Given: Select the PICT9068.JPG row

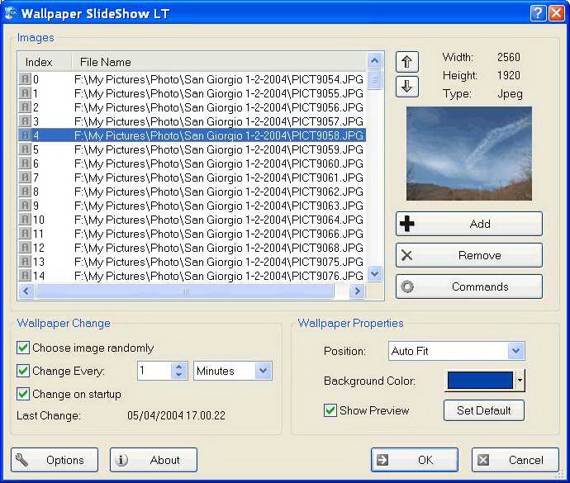Looking at the screenshot, I should coord(192,248).
